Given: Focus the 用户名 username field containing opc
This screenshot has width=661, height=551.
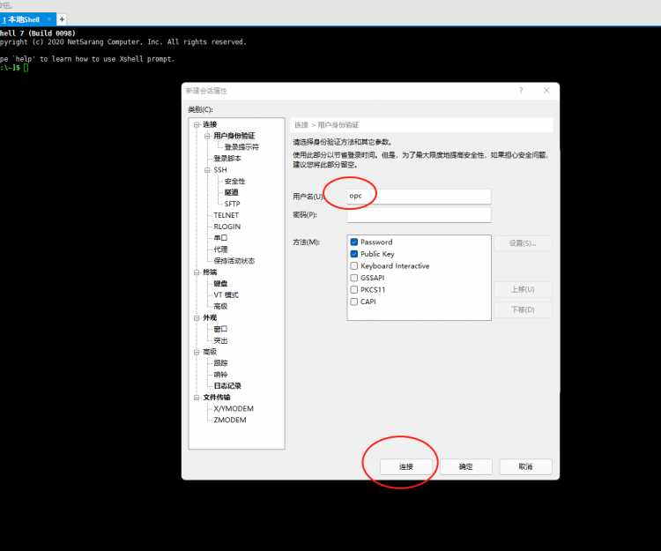Looking at the screenshot, I should [x=419, y=196].
